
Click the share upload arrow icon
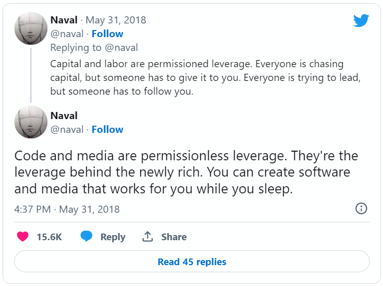(x=148, y=237)
